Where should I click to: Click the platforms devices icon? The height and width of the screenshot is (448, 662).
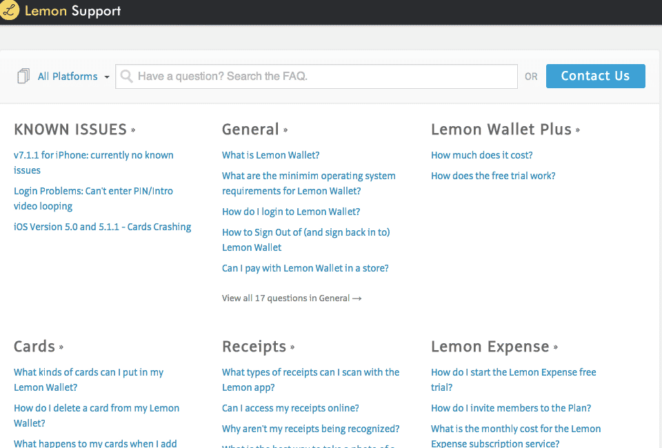click(x=24, y=77)
